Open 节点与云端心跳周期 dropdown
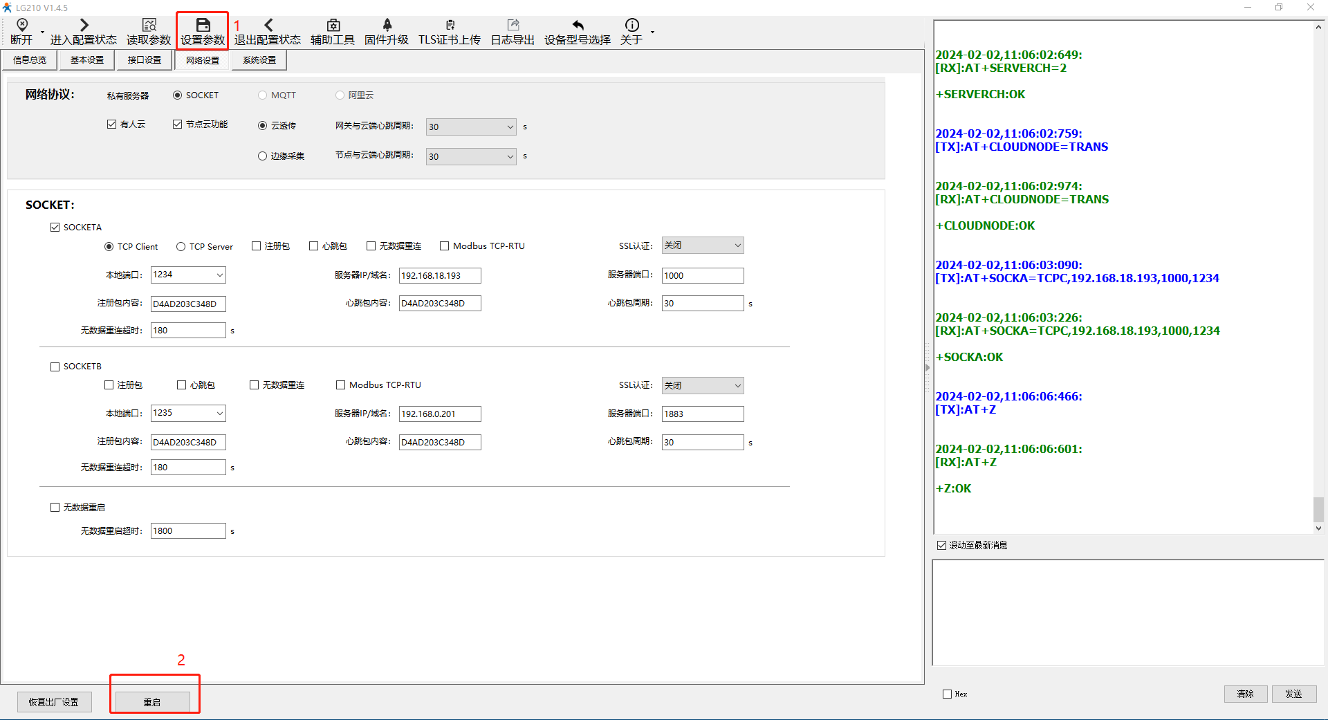This screenshot has height=720, width=1328. click(471, 156)
